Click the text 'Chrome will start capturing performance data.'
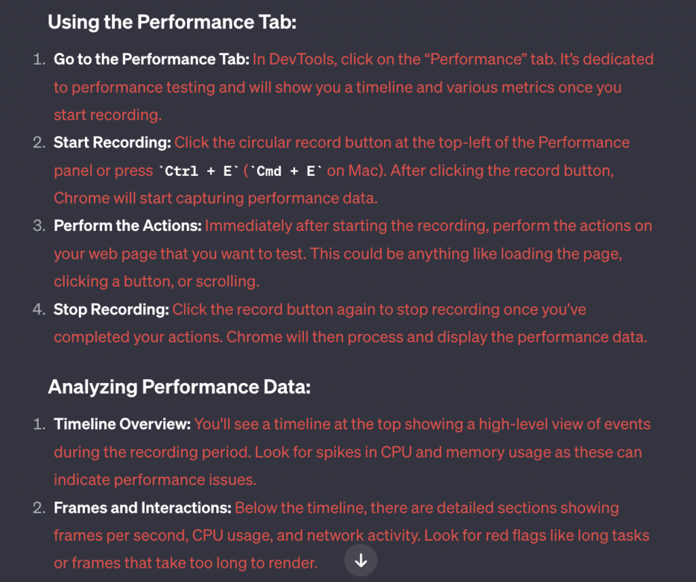Viewport: 696px width, 582px height. coord(215,198)
